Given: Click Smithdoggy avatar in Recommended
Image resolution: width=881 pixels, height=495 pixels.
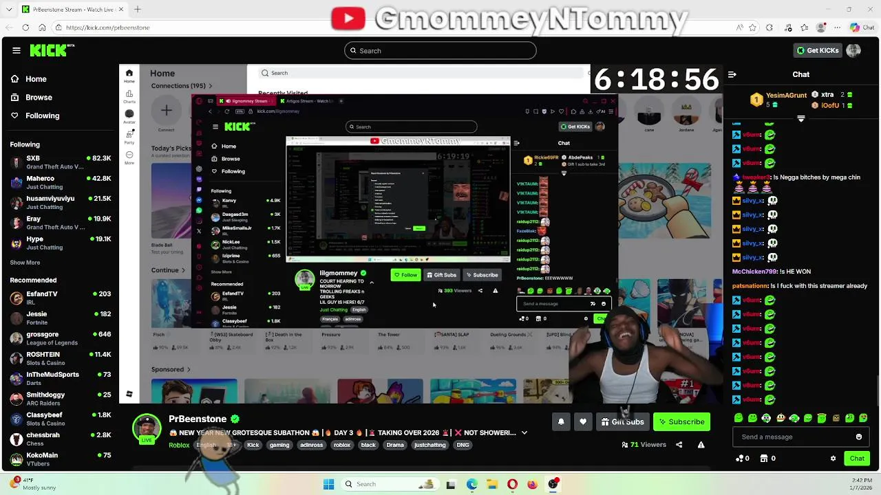Looking at the screenshot, I should [17, 399].
